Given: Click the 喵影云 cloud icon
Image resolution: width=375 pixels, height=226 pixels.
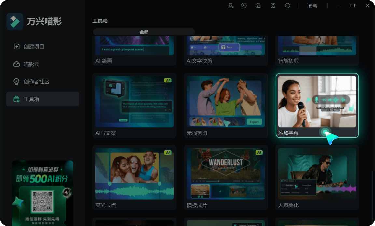Looking at the screenshot, I should (x=16, y=64).
